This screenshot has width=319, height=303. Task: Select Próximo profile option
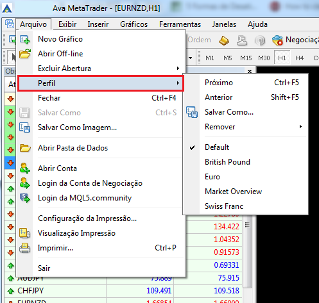pyautogui.click(x=245, y=83)
